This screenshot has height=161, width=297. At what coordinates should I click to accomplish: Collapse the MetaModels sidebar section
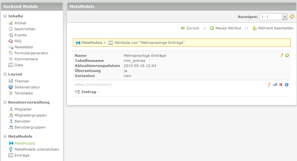5,136
